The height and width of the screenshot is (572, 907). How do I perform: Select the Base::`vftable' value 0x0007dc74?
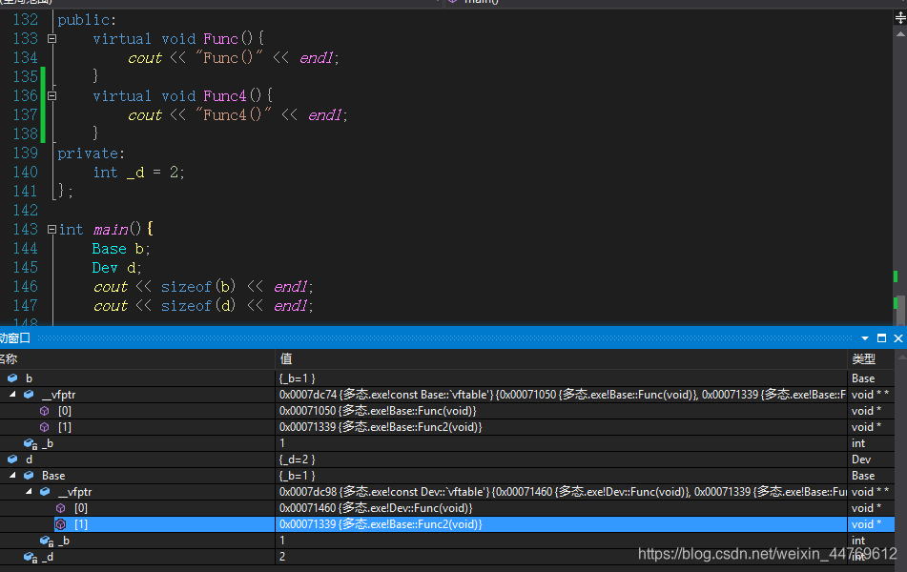pyautogui.click(x=561, y=395)
